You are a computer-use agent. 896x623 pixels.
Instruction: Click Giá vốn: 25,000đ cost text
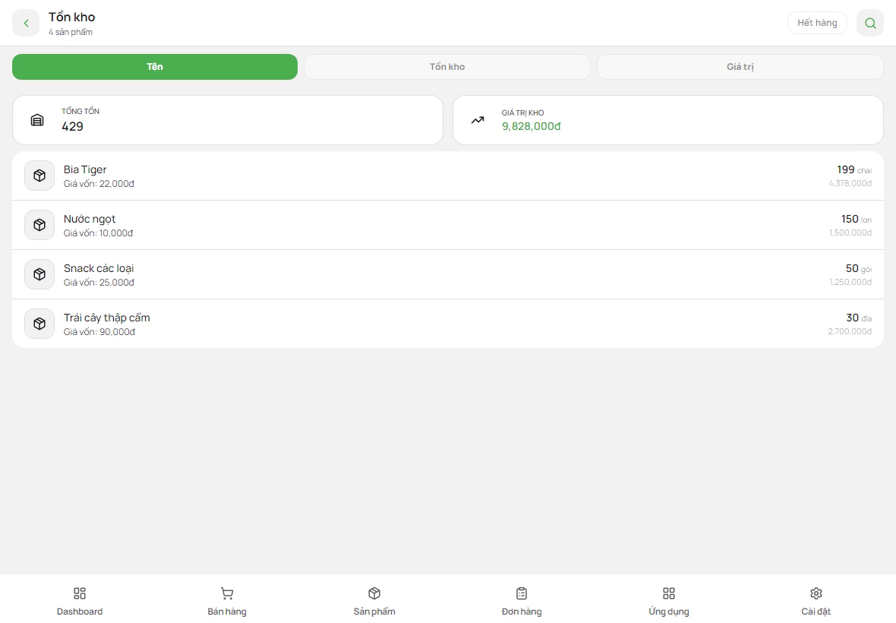pyautogui.click(x=99, y=283)
